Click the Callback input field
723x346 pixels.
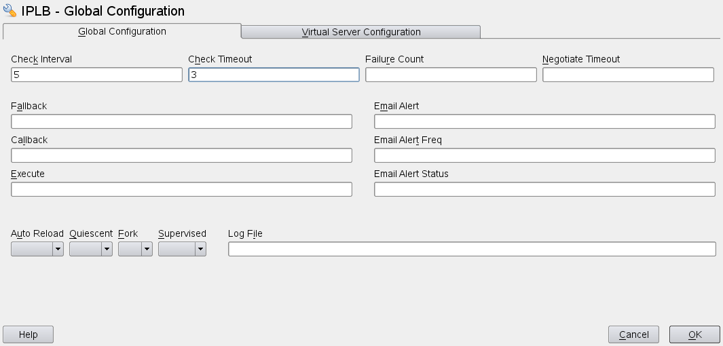(x=181, y=155)
